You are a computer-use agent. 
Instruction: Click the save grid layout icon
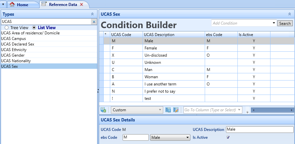168,110
